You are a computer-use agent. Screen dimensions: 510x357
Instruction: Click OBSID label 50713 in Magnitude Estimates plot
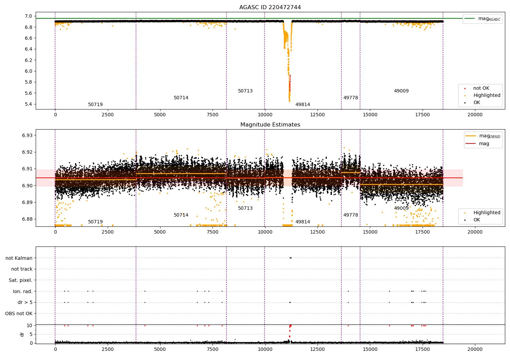(245, 208)
